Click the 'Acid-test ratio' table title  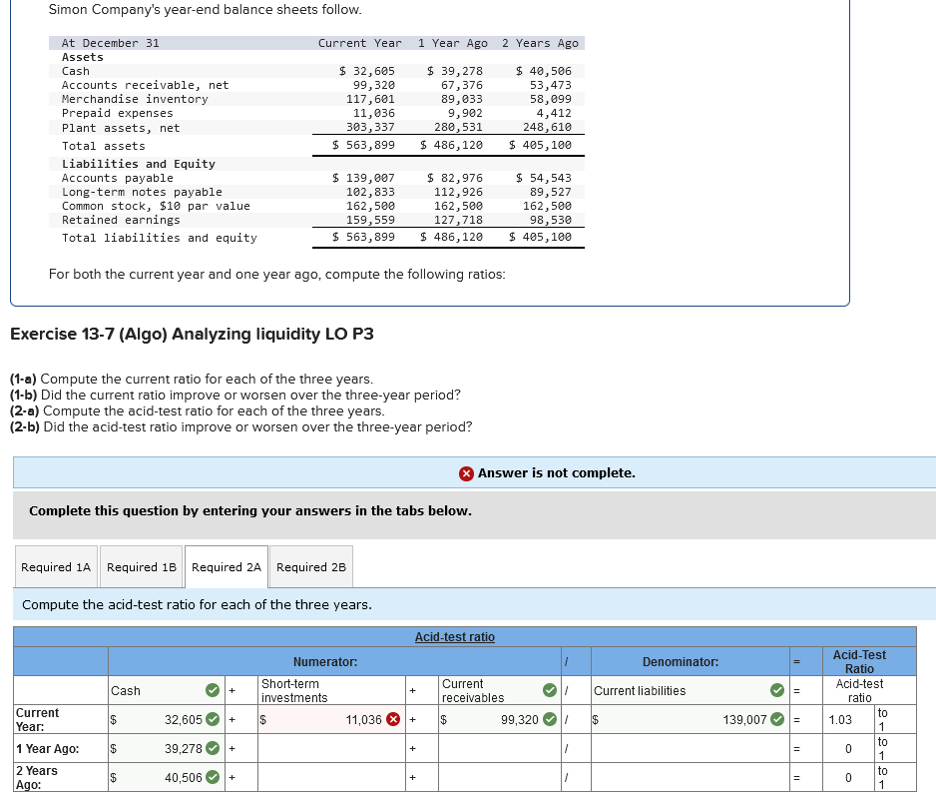(455, 637)
